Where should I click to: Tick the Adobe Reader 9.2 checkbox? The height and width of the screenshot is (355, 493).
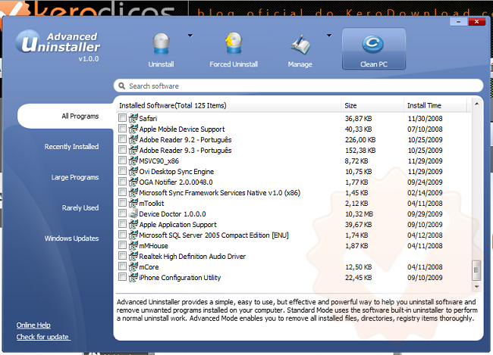tap(122, 139)
